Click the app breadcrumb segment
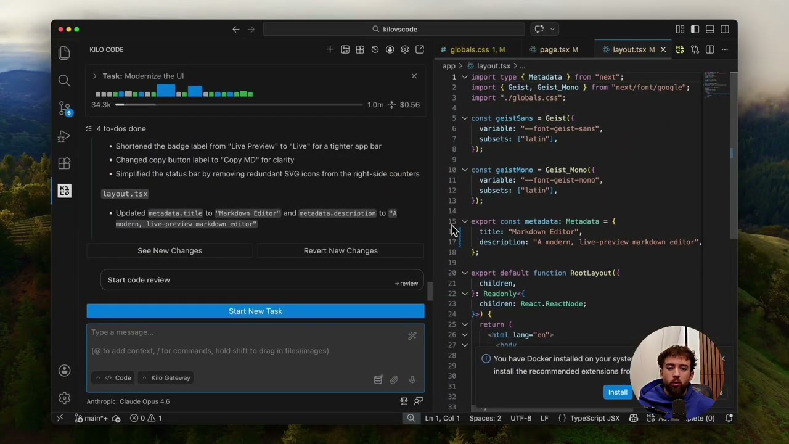789x444 pixels. [x=449, y=66]
